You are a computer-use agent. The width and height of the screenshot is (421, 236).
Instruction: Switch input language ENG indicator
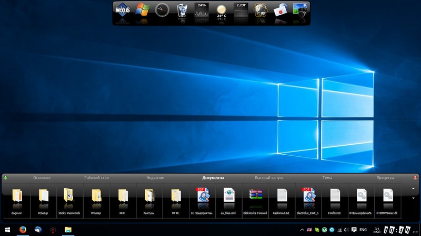[x=363, y=230]
